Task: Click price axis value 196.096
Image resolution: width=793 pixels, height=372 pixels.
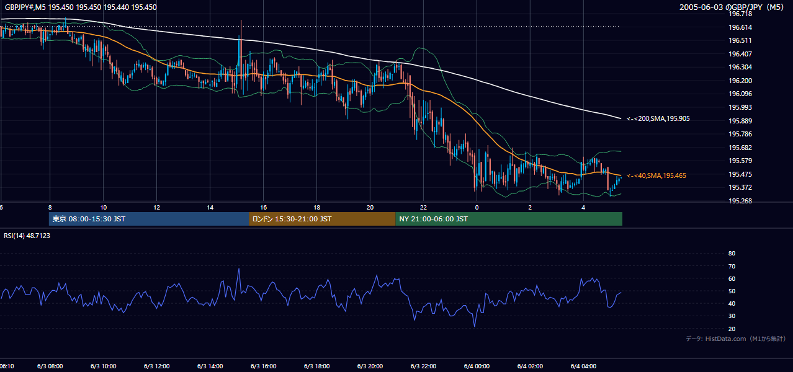Action: coord(741,94)
